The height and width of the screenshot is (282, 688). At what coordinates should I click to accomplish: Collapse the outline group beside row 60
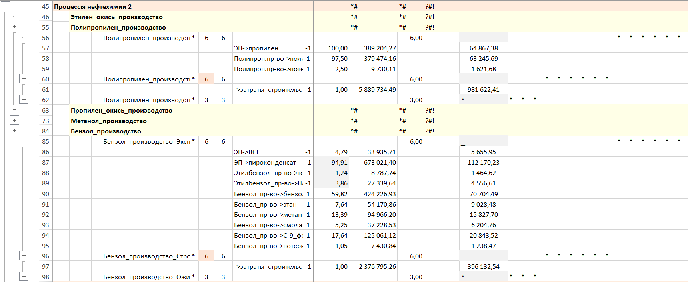(x=24, y=79)
